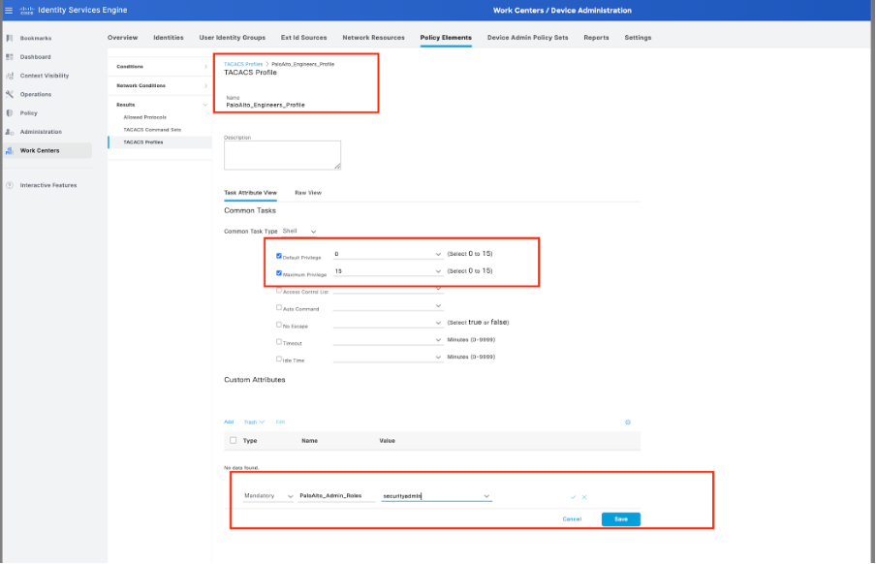Go to the Ext Id Sources tab
The height and width of the screenshot is (564, 876).
pos(303,38)
